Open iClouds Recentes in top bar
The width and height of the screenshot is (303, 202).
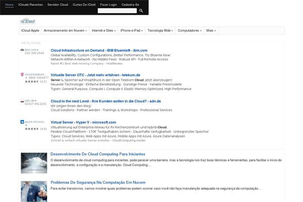(x=30, y=5)
